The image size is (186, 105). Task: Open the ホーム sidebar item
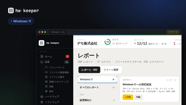tap(55, 56)
